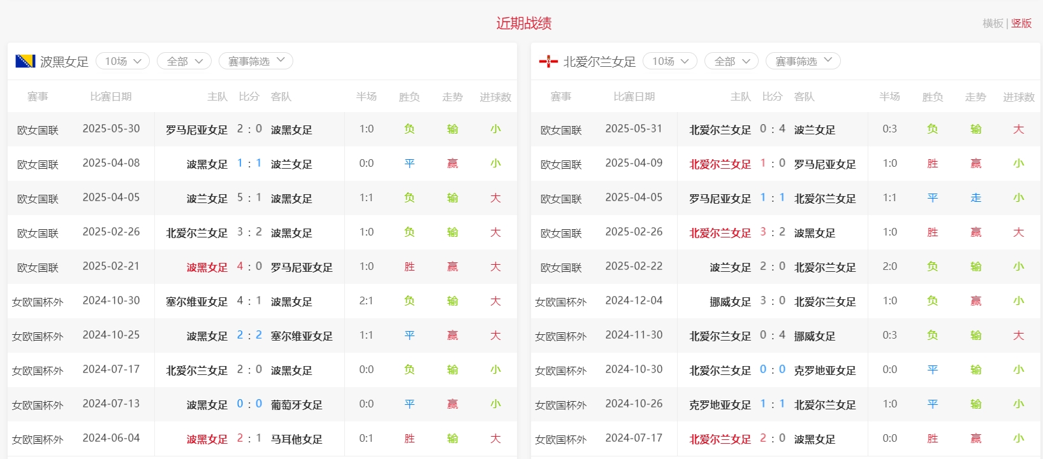Click 塞尔维亚女足 home team on 2024-10-30
This screenshot has width=1043, height=459.
pyautogui.click(x=196, y=302)
